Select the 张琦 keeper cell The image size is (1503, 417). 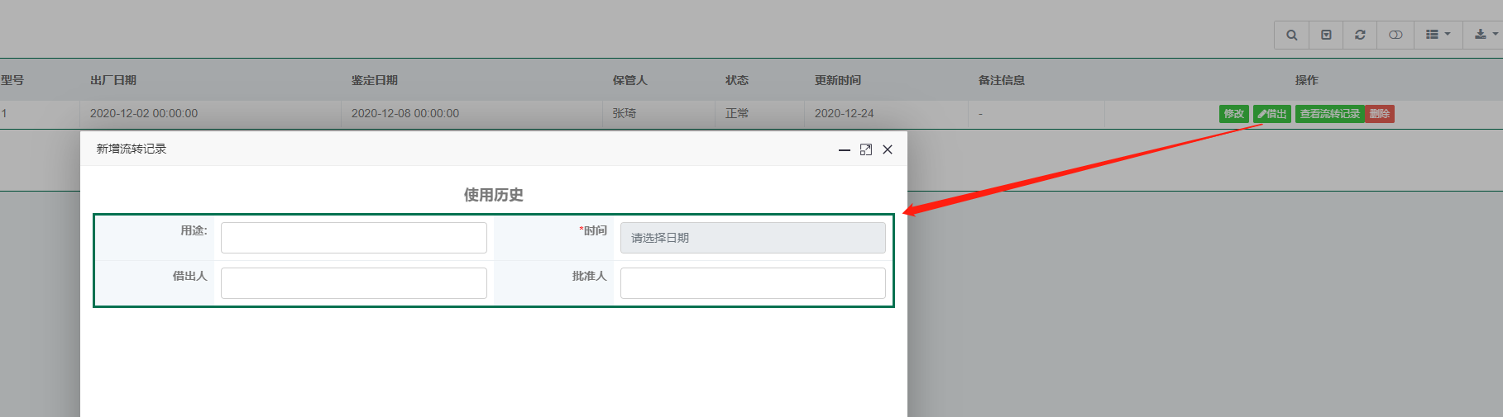pos(625,113)
